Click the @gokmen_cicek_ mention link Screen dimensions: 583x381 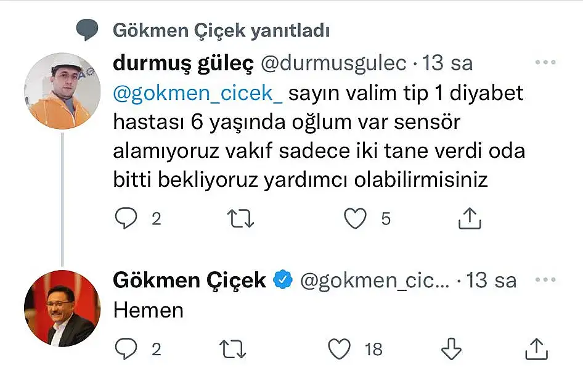198,94
